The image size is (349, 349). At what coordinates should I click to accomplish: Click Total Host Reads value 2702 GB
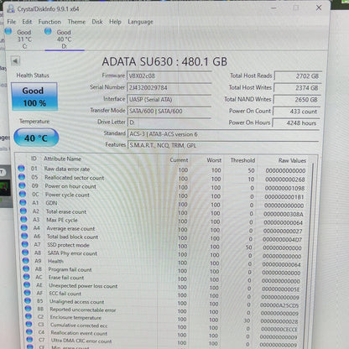[x=298, y=76]
